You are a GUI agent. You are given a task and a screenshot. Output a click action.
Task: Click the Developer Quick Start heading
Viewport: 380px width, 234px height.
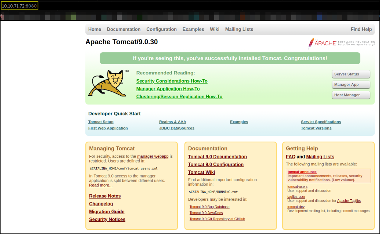click(x=114, y=114)
